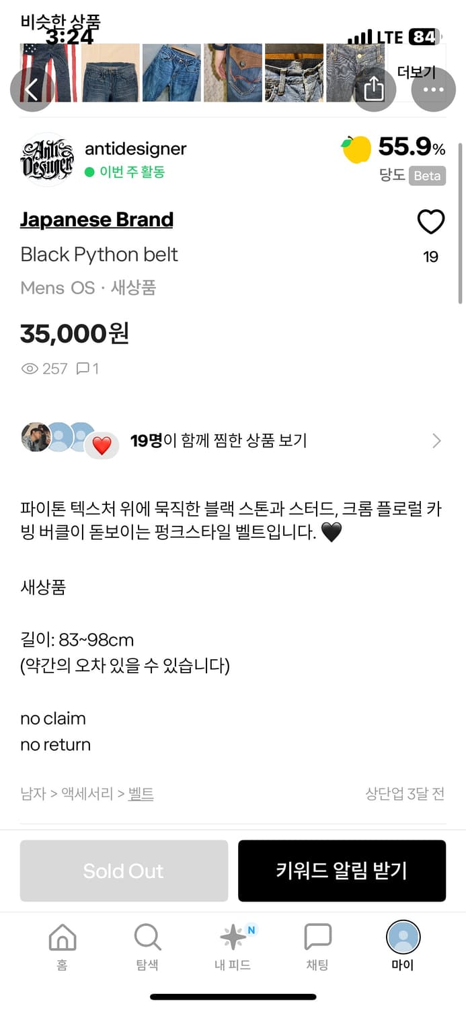Viewport: 466px width, 1010px height.
Task: Tap the heart icon to like item
Action: point(431,222)
